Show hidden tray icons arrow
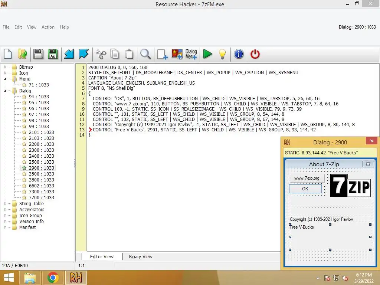Screen dimensions: 380x285 pos(318,278)
